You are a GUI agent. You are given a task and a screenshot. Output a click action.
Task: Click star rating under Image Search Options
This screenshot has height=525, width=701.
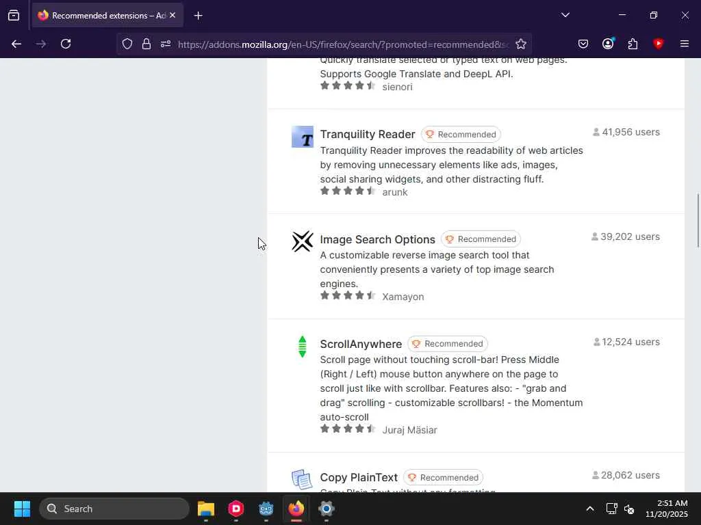coord(348,295)
